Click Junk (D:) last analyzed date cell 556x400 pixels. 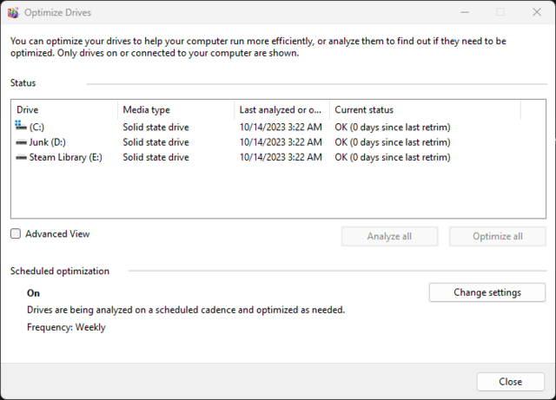tap(281, 142)
